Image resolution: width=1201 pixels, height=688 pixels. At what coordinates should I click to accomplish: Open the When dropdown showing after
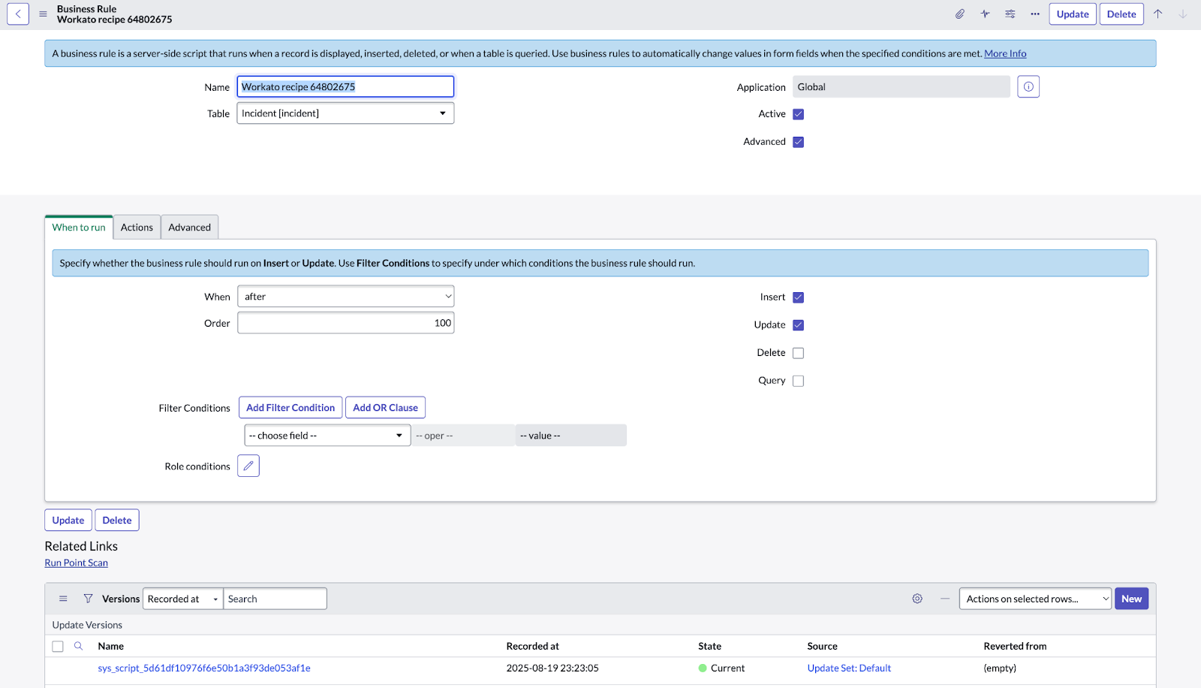(x=345, y=297)
